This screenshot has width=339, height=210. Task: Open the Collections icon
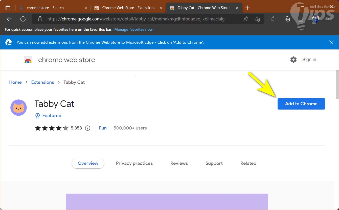pos(287,19)
